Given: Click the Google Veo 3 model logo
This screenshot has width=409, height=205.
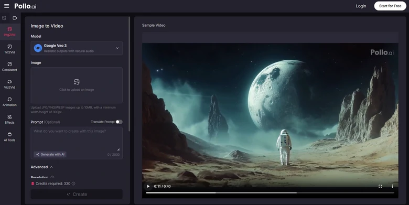Looking at the screenshot, I should coord(38,48).
